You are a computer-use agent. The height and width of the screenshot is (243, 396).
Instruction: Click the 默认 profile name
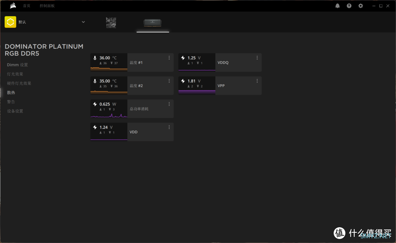[x=22, y=22]
